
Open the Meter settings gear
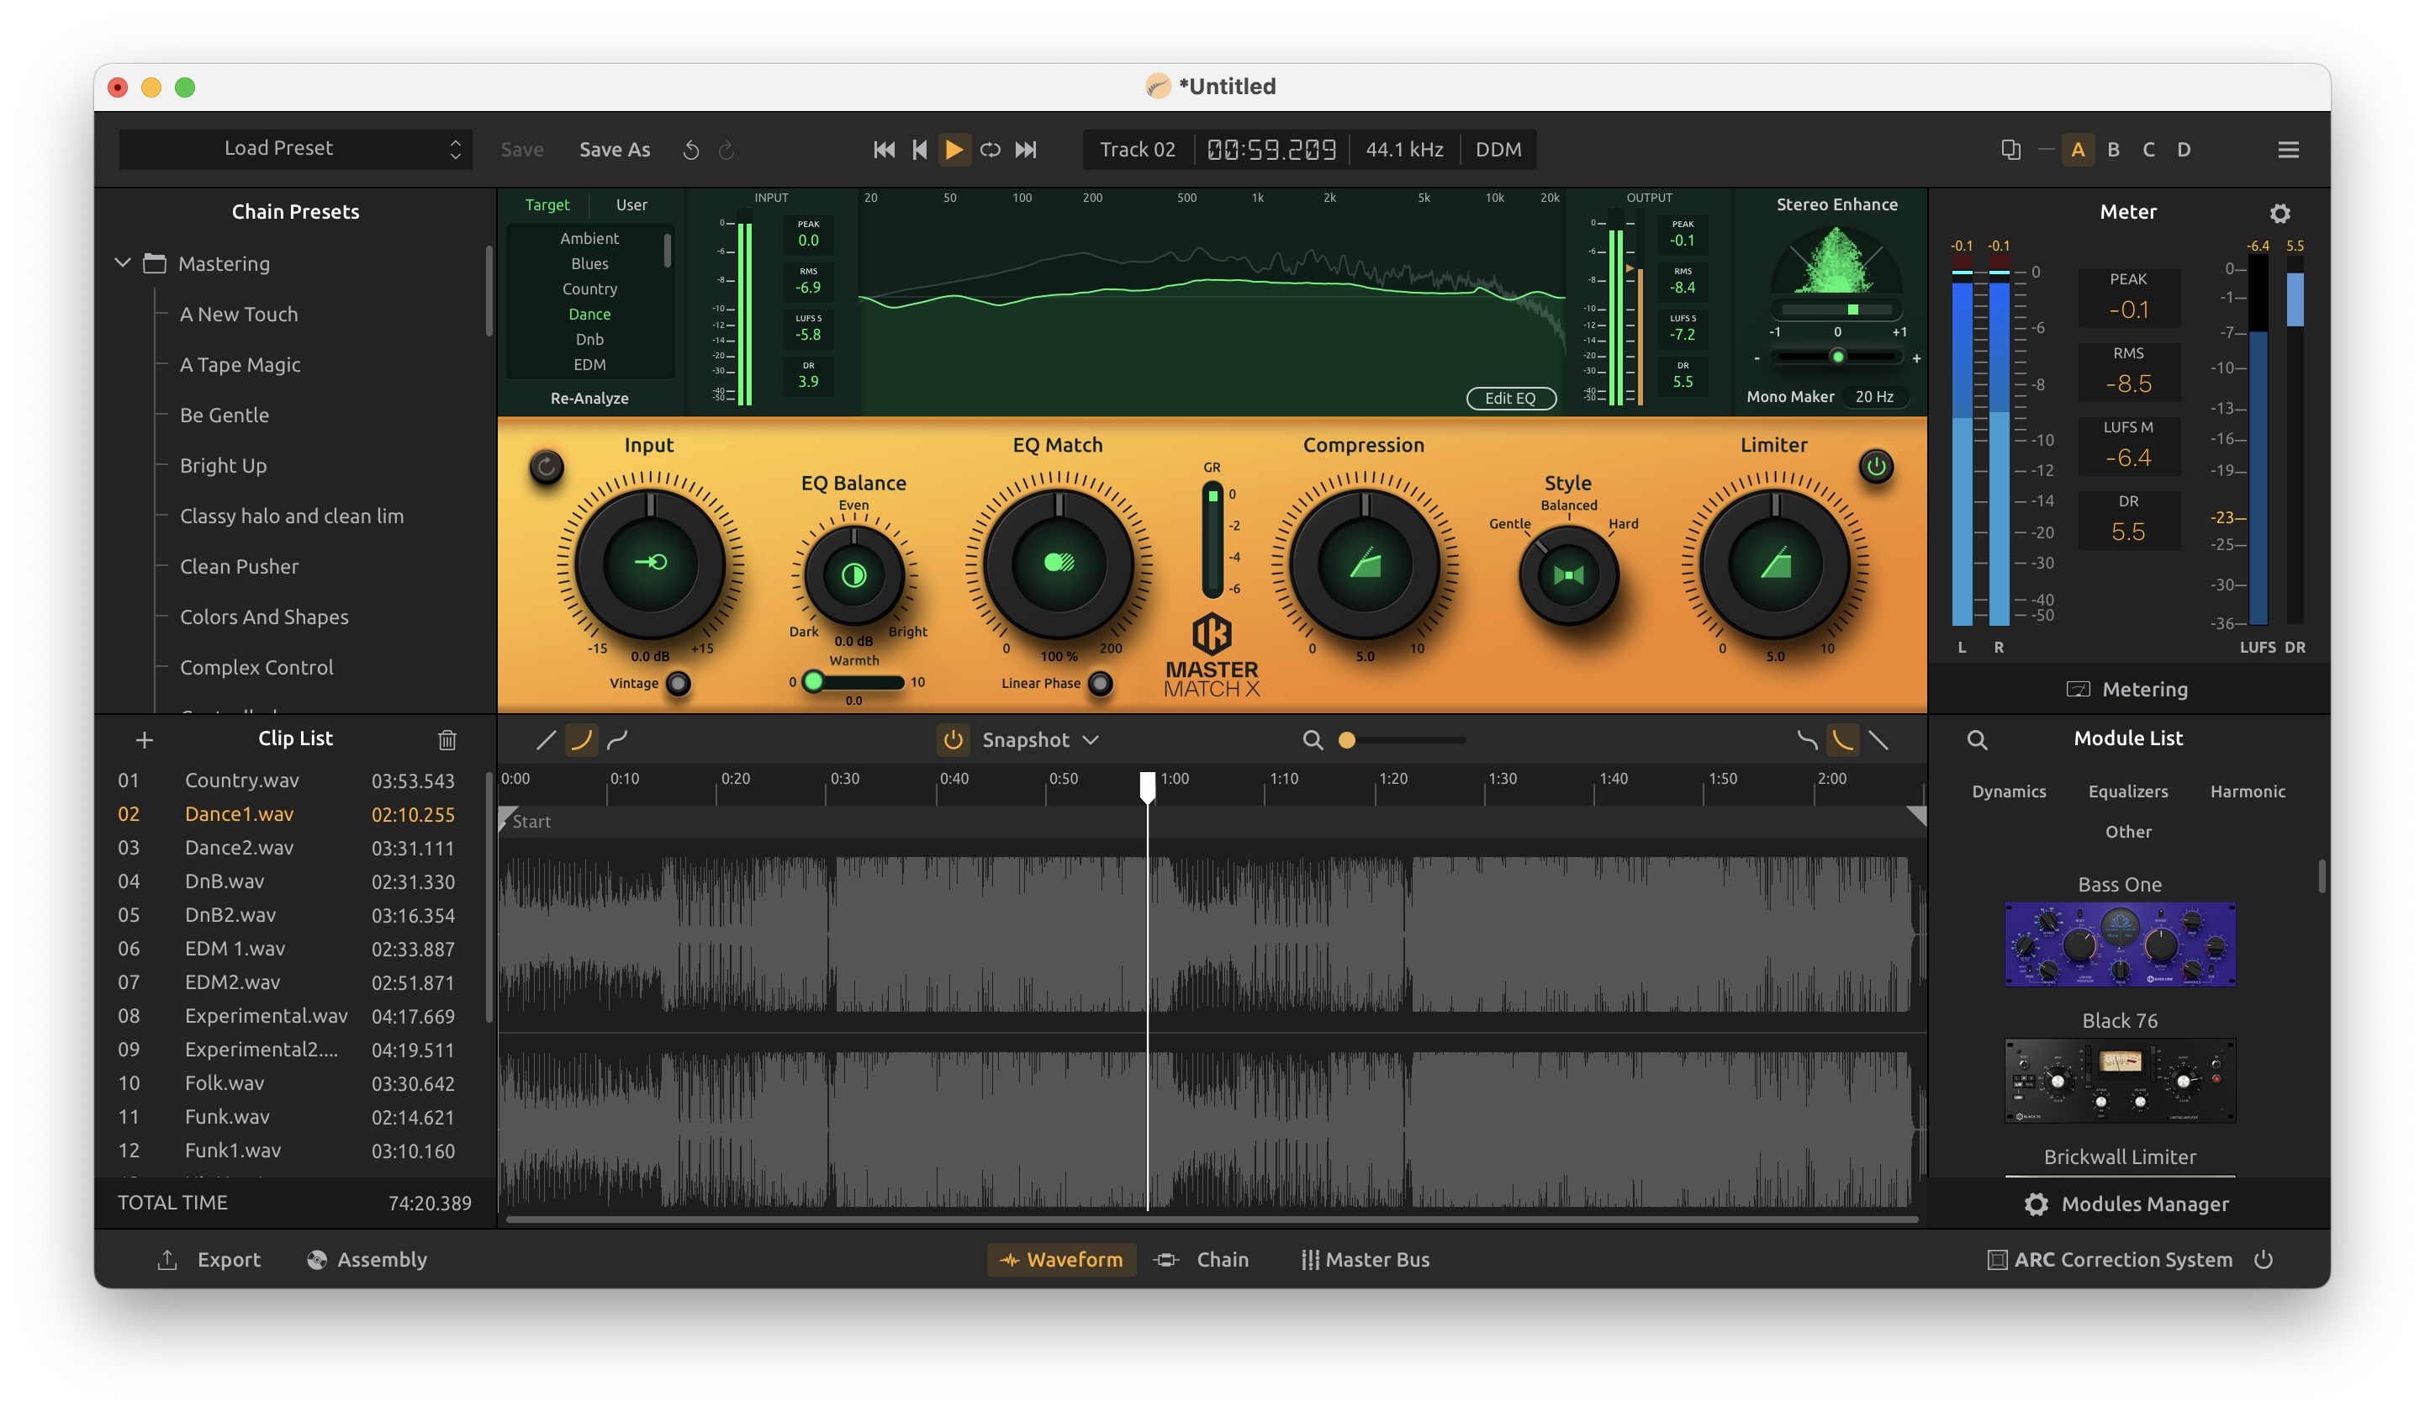2280,213
